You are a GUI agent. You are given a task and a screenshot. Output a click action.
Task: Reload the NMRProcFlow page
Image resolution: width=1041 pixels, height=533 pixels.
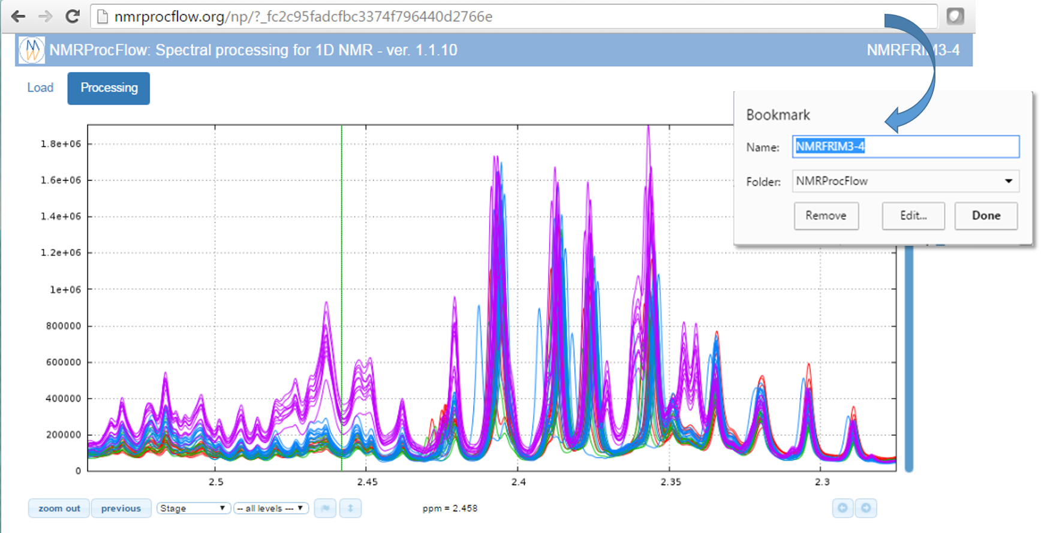point(73,16)
